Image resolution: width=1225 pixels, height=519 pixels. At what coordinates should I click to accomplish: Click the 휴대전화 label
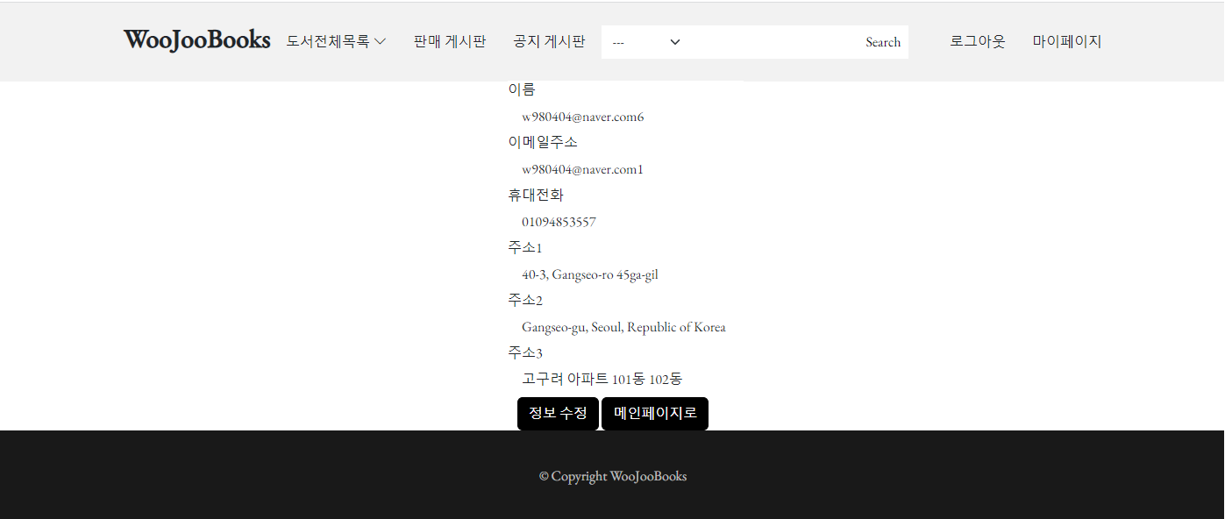536,195
